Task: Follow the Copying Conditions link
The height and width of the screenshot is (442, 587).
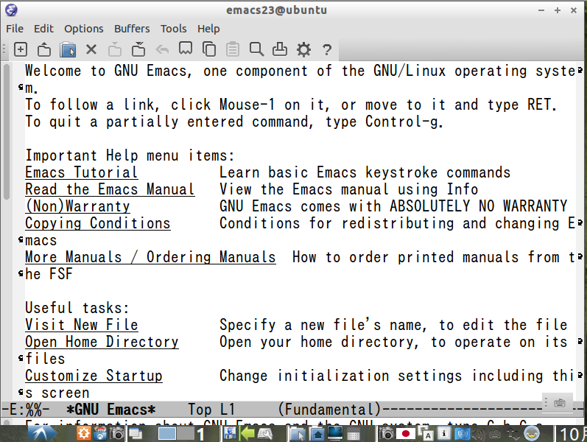Action: (98, 224)
